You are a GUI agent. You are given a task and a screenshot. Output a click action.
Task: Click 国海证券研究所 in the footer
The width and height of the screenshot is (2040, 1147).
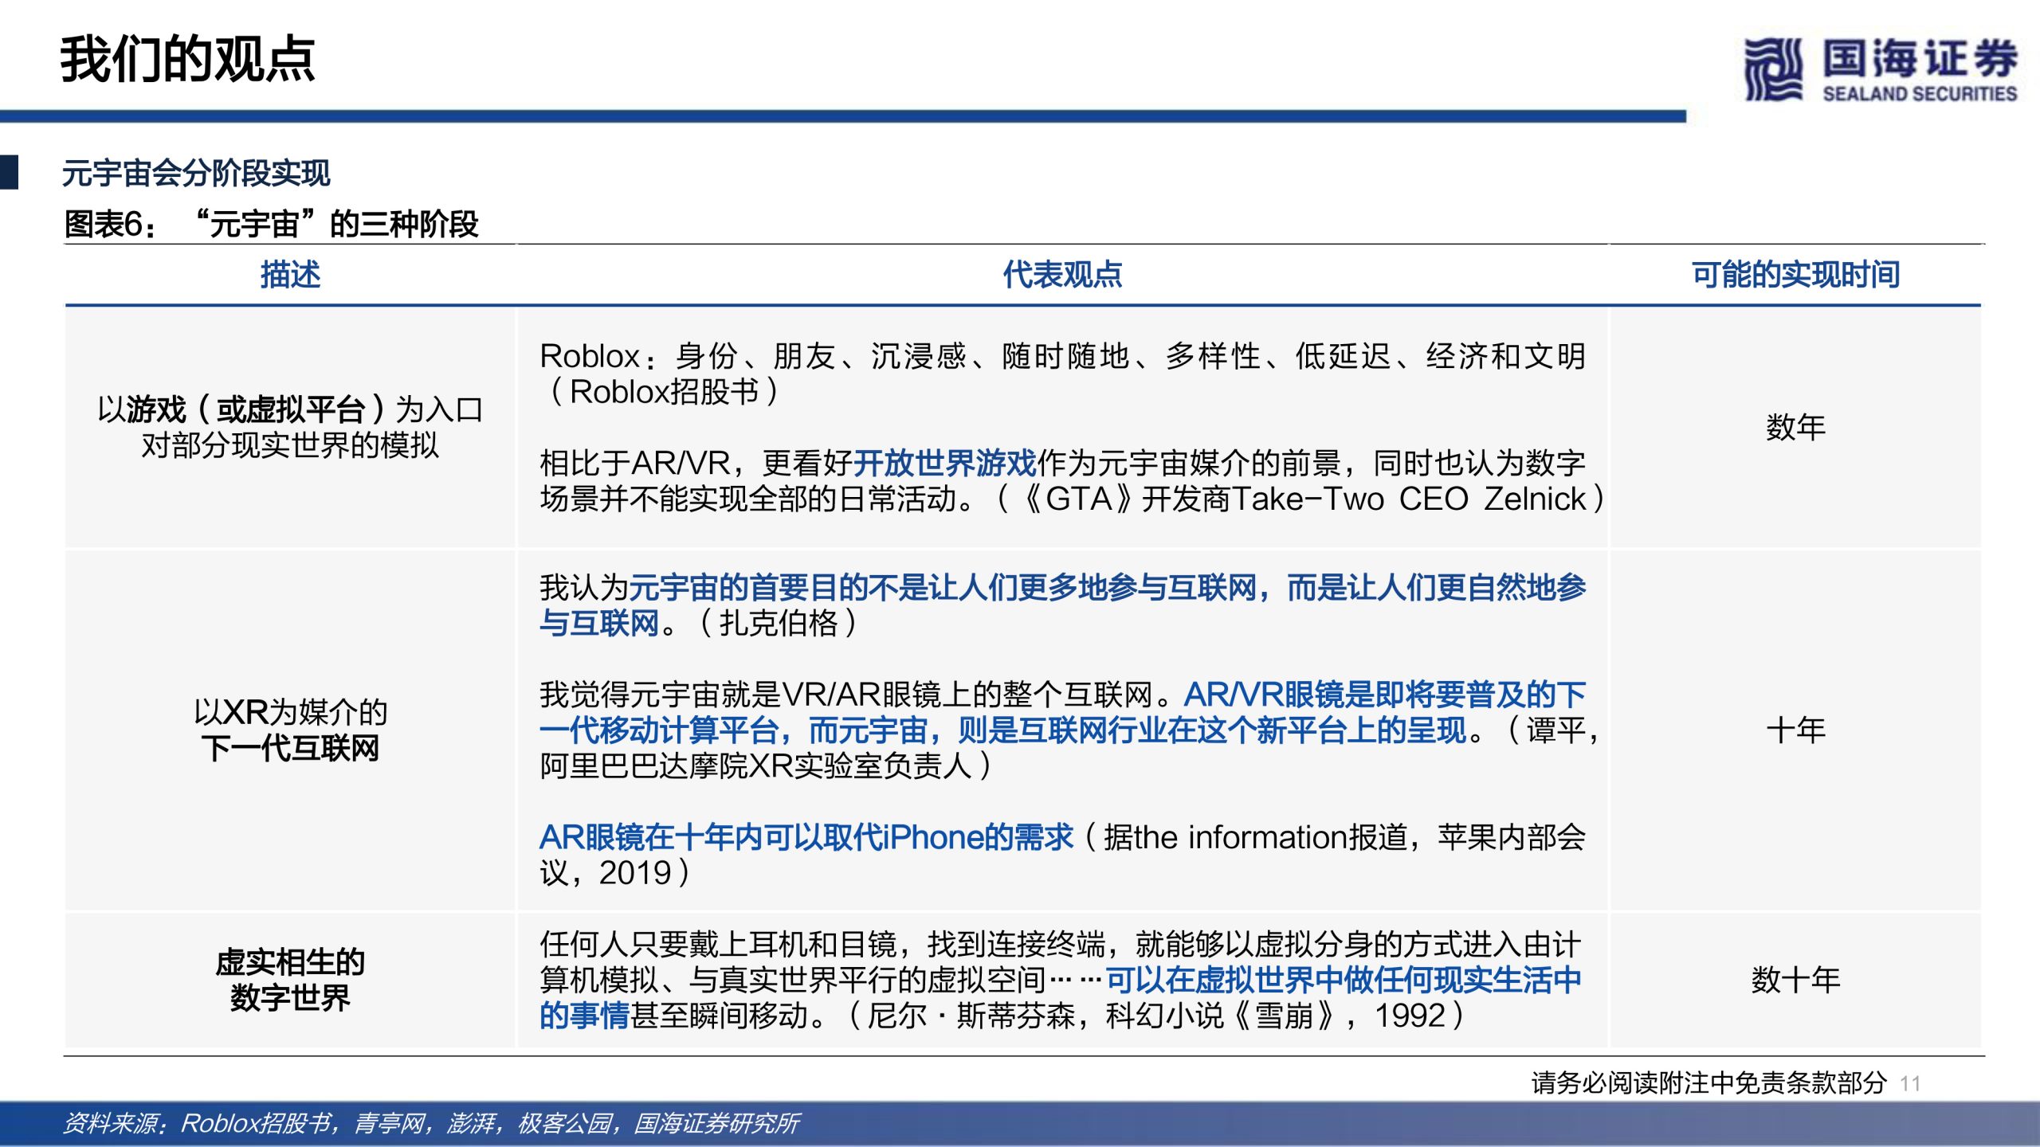(717, 1123)
